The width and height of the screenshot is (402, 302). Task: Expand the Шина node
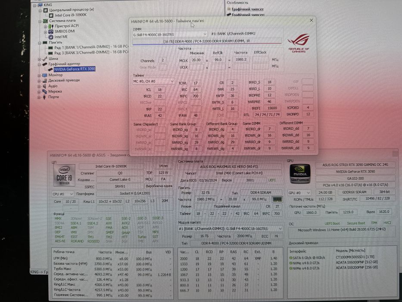(x=39, y=59)
